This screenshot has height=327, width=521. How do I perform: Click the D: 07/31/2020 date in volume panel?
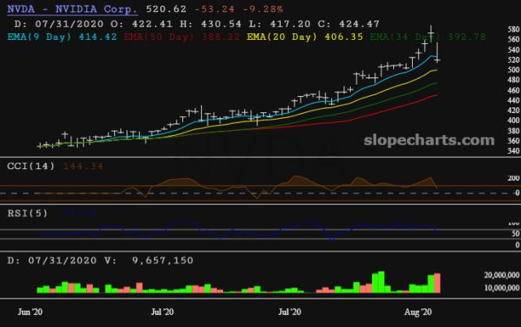click(52, 260)
